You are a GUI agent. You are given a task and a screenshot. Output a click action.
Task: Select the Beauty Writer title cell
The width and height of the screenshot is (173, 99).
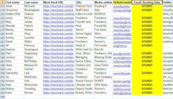click(84, 93)
